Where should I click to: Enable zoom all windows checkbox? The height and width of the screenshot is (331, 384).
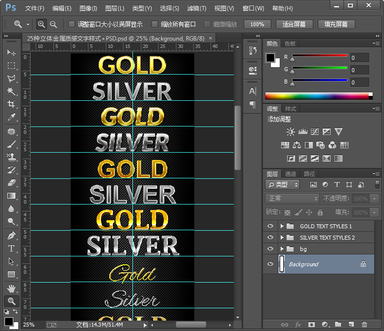coord(155,24)
